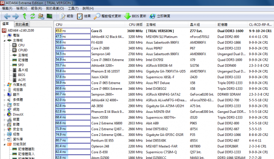Switch to the favorites (我的最愛) tab
Screen dimensions: 274x159
pyautogui.click(x=22, y=24)
